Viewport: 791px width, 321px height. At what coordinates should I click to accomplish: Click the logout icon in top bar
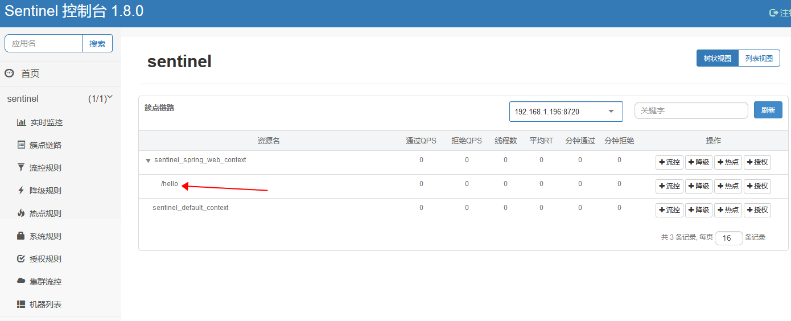[x=773, y=13]
